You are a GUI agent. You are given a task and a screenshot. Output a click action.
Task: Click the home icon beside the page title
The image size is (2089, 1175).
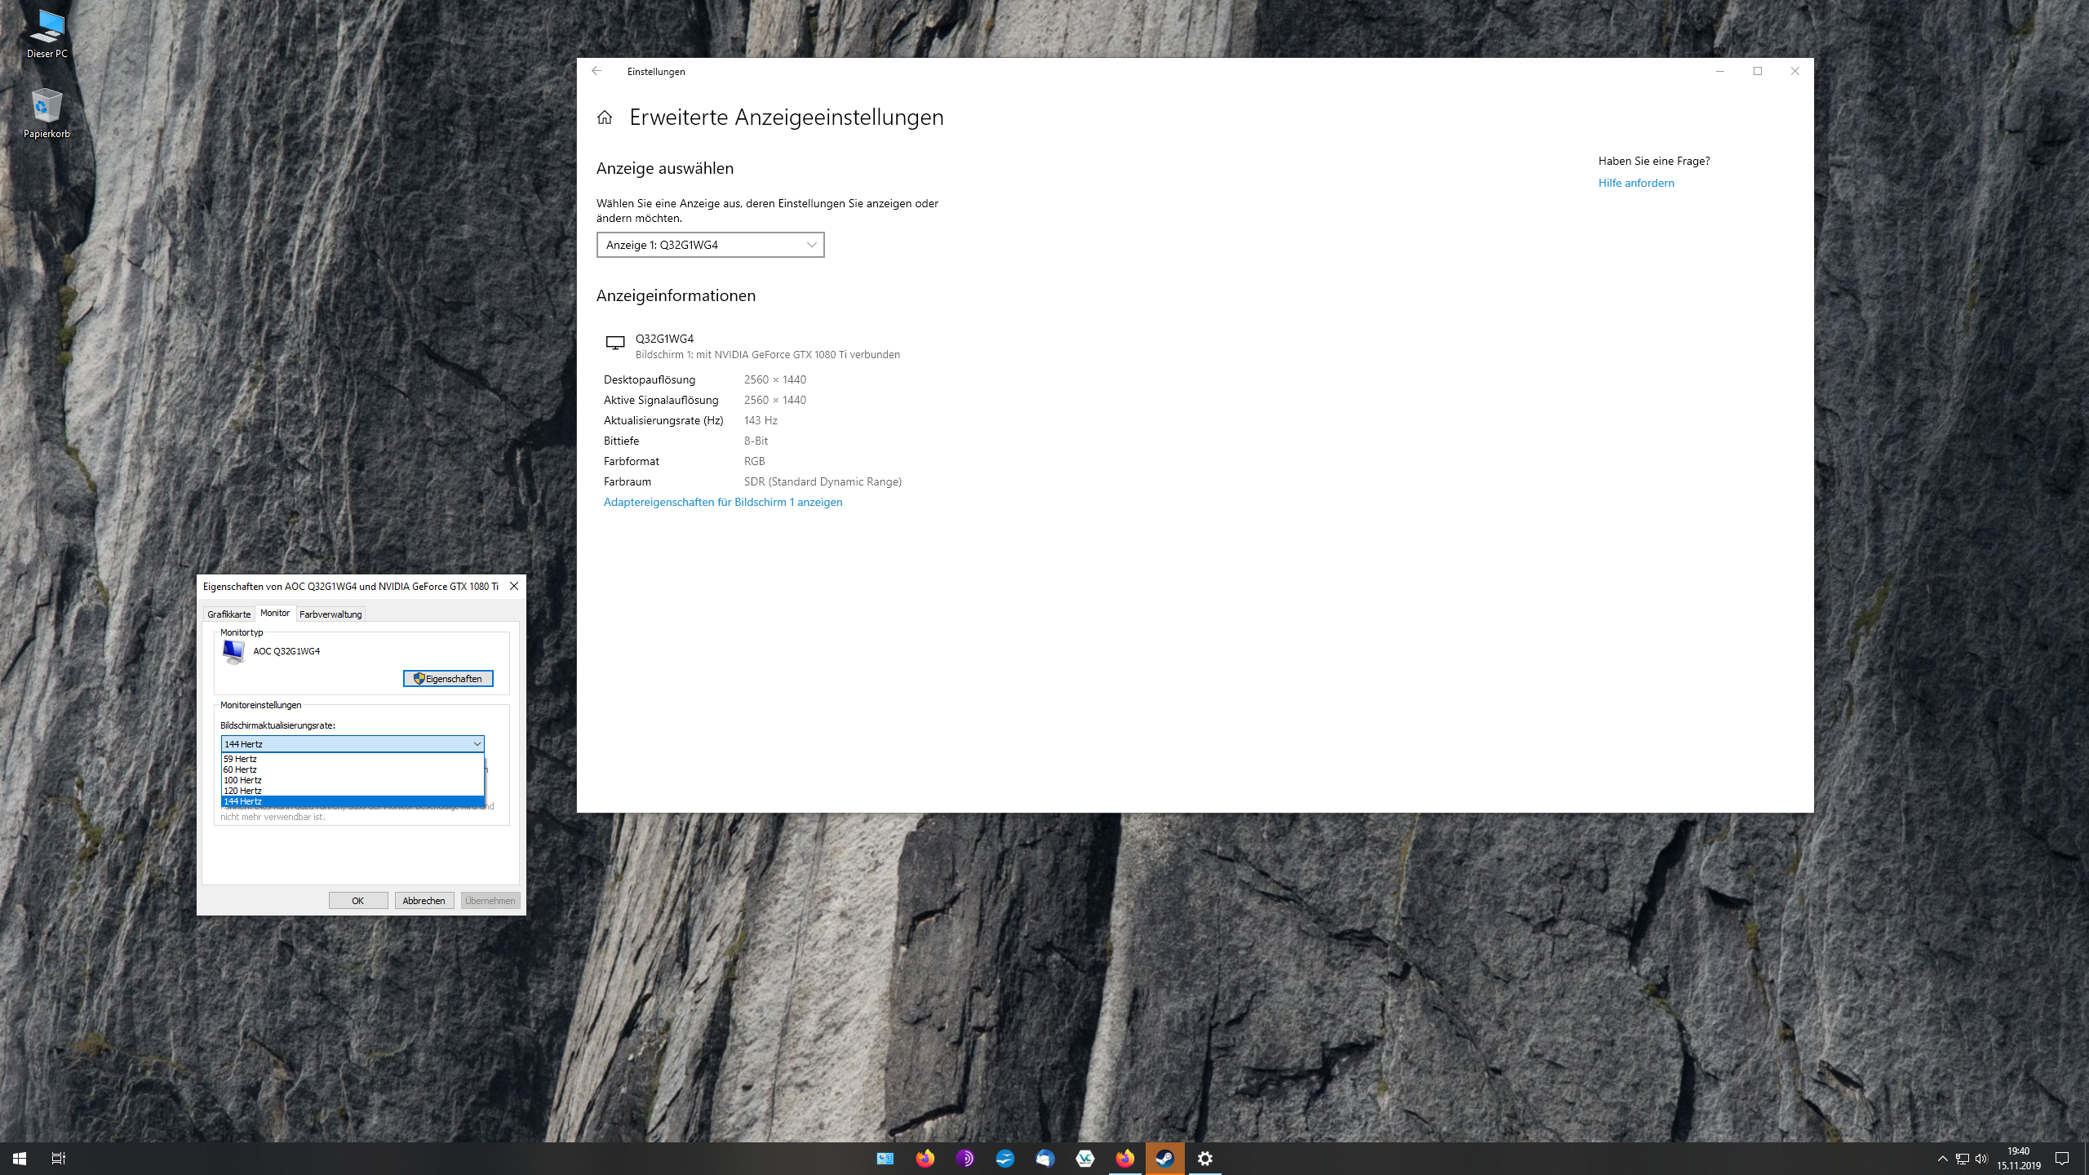(x=604, y=117)
